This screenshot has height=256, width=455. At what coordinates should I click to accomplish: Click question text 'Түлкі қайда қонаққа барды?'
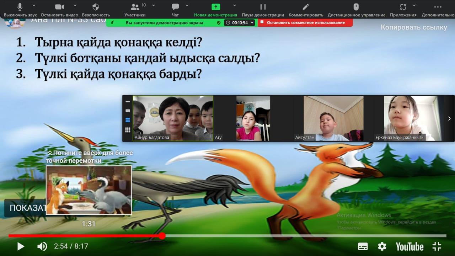pos(118,74)
